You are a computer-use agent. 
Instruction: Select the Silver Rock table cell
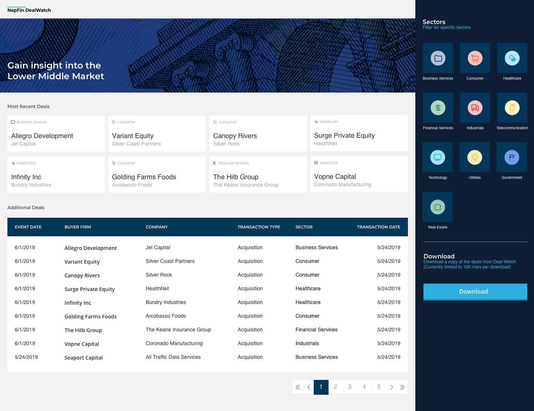159,275
